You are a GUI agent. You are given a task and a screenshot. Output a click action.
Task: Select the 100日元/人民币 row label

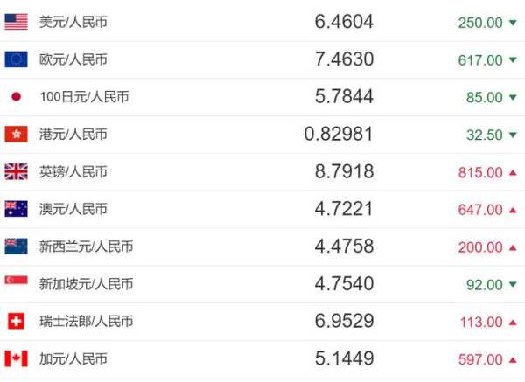(x=84, y=97)
